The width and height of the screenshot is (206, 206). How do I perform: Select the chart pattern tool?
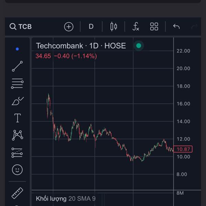tap(17, 135)
